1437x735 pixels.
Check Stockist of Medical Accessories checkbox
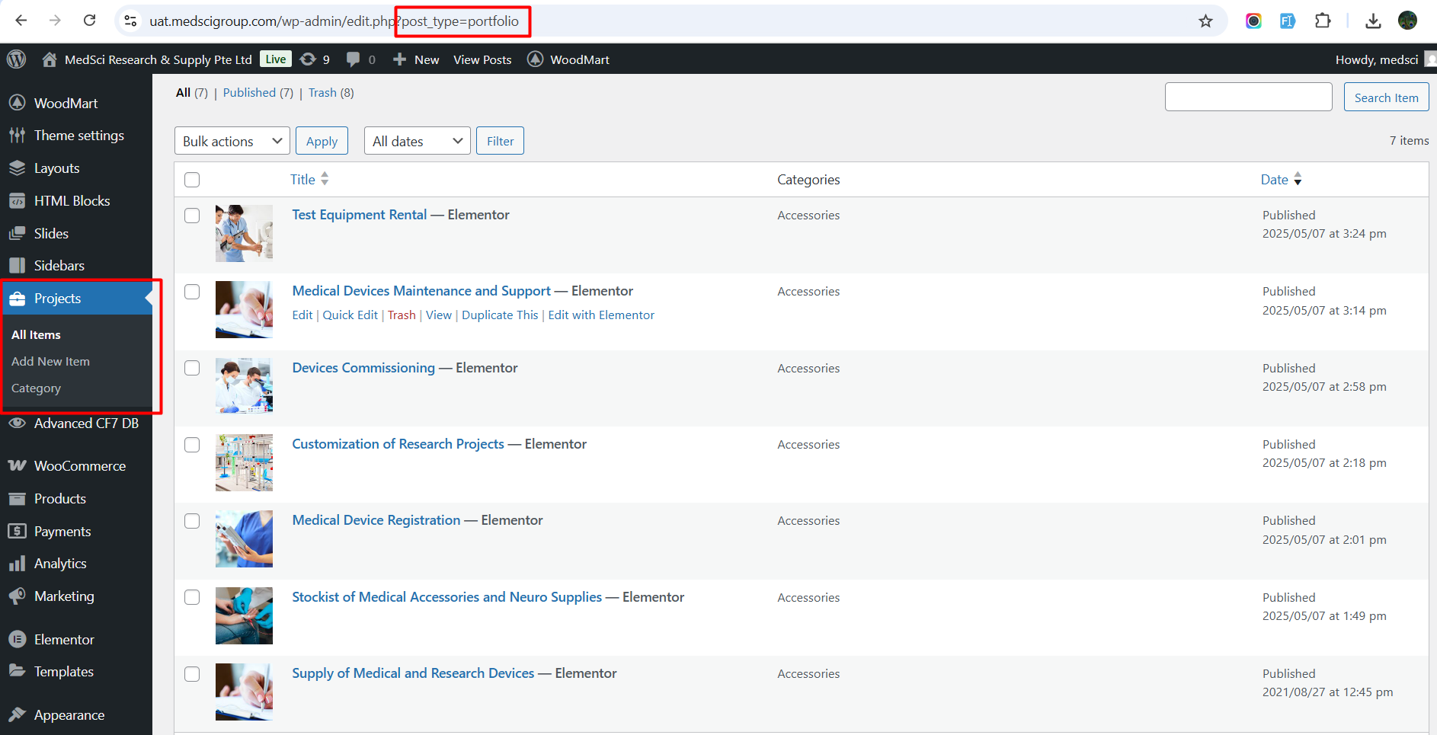tap(192, 597)
